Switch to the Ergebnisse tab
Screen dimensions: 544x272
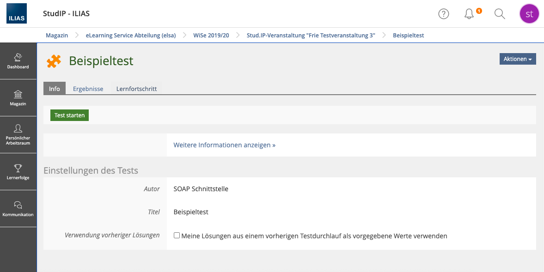(88, 89)
